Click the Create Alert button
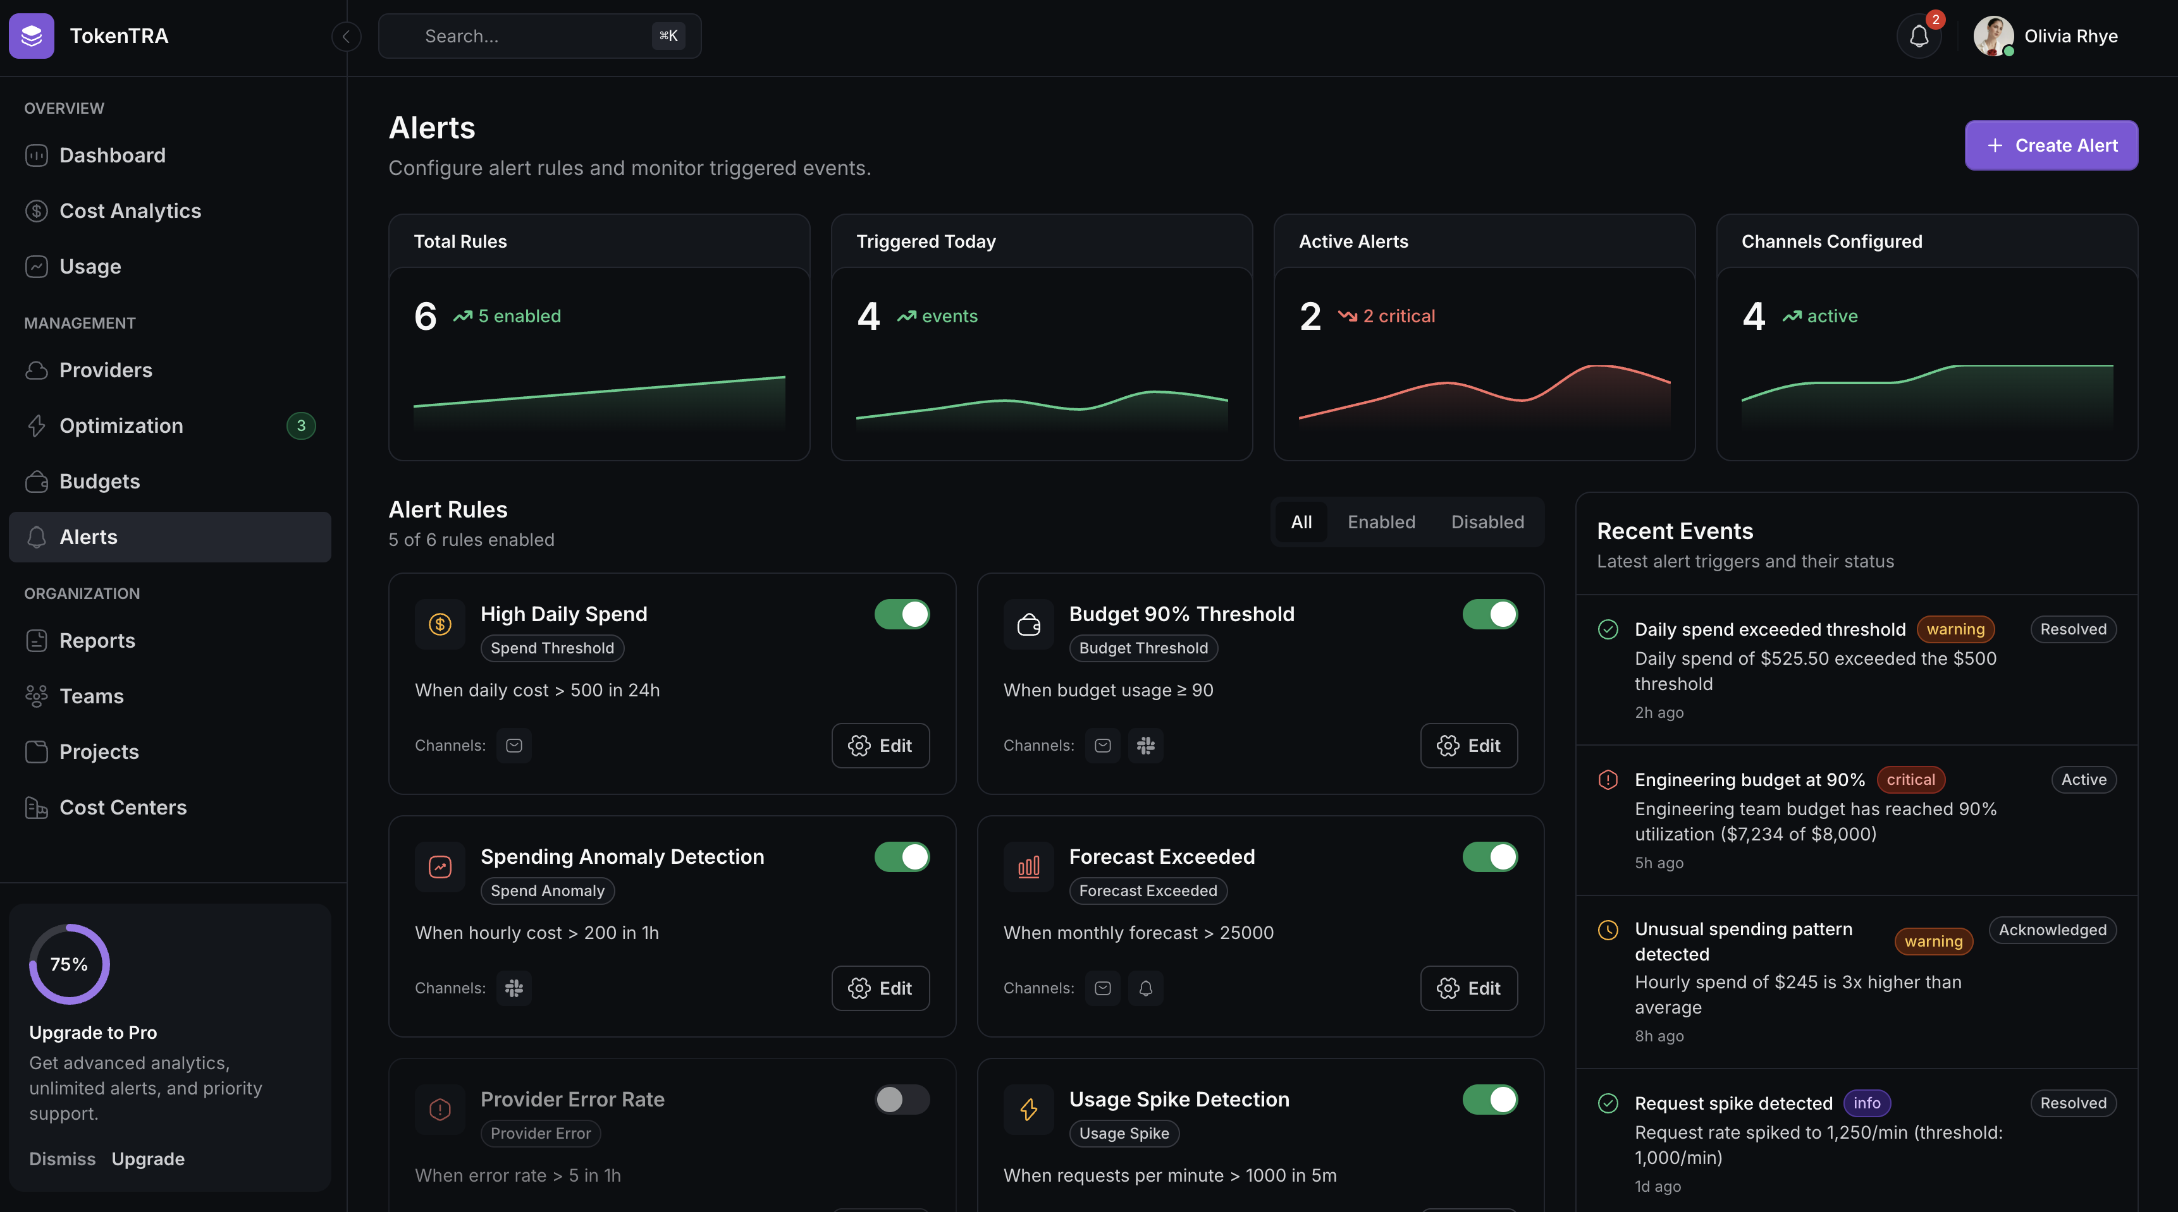The height and width of the screenshot is (1212, 2178). [2050, 145]
